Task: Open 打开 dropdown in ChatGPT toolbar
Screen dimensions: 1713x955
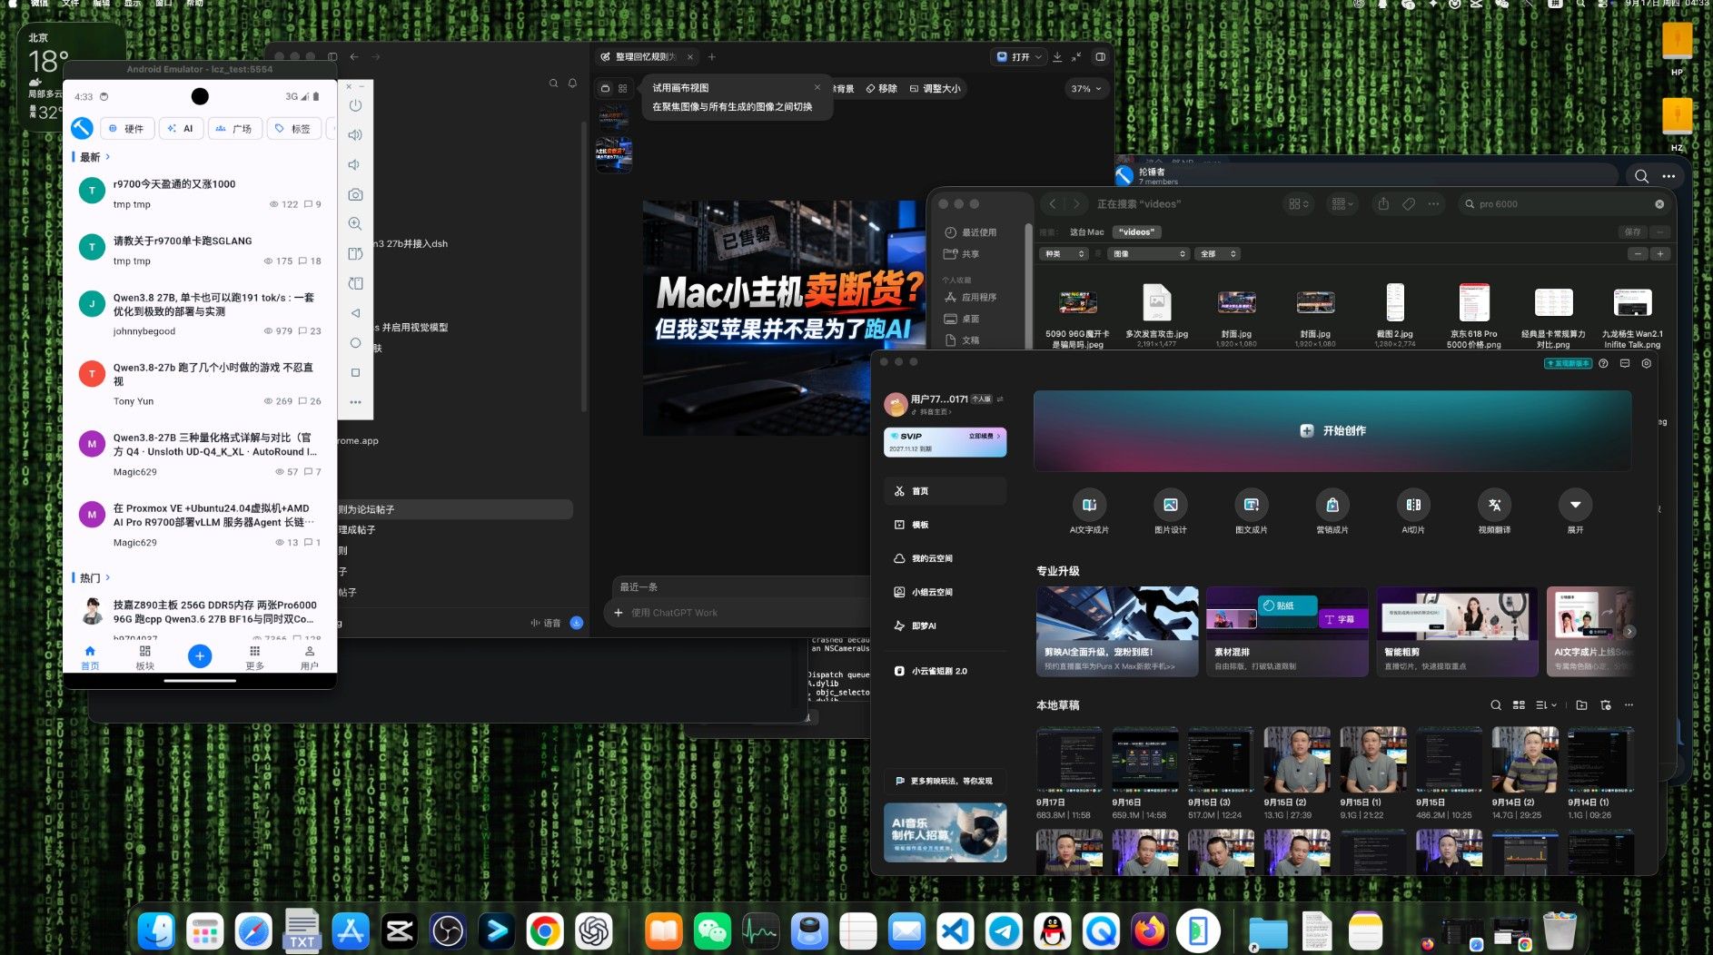Action: coord(1019,56)
